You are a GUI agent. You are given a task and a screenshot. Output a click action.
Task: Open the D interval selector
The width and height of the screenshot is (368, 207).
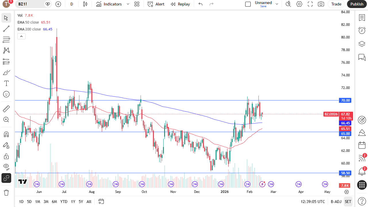click(72, 4)
